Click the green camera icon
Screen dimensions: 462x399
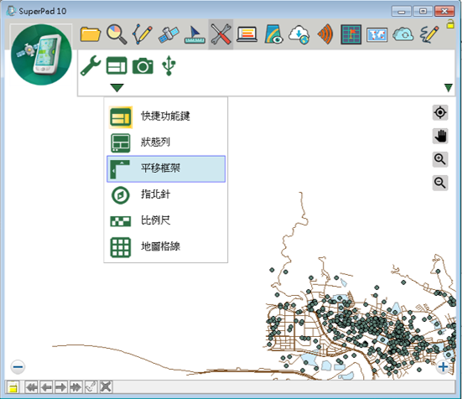pyautogui.click(x=143, y=65)
